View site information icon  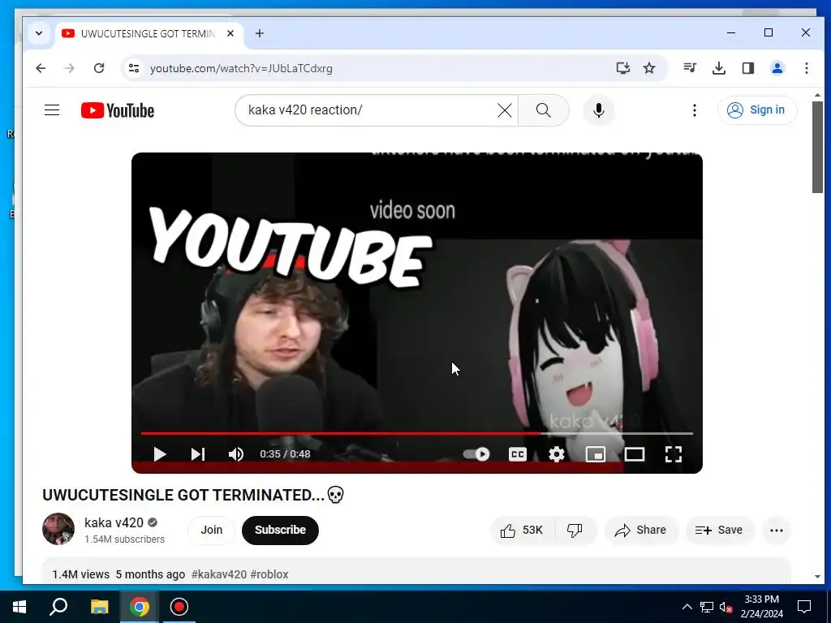pos(134,68)
